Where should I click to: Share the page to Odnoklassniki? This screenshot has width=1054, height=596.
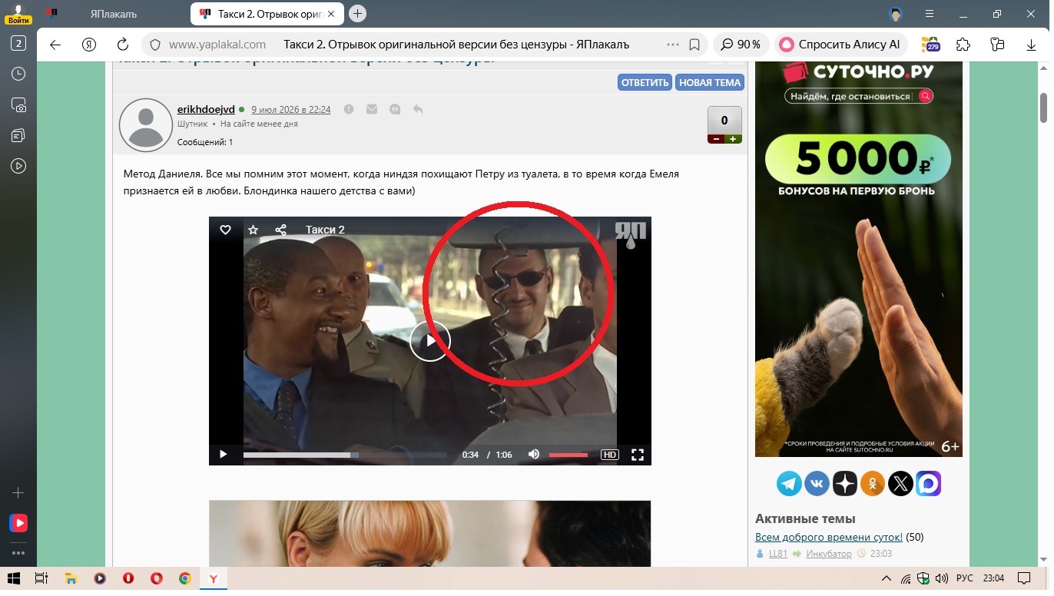[x=873, y=483]
